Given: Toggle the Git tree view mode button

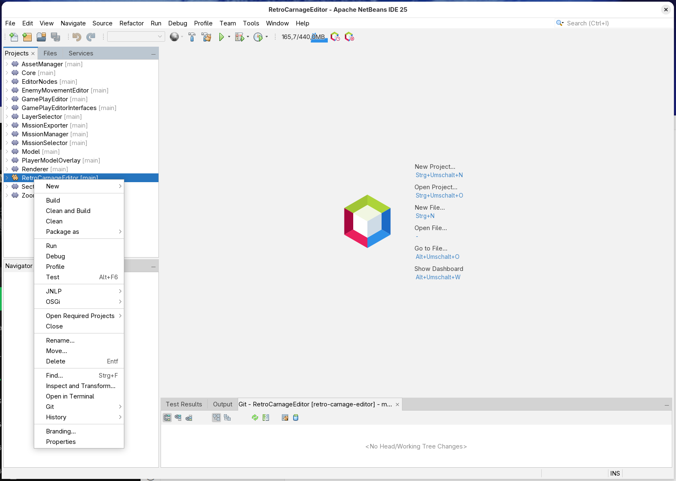Looking at the screenshot, I should tap(227, 418).
